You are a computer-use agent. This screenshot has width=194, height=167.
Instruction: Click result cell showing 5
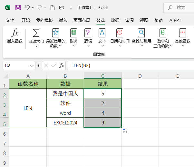(x=103, y=93)
